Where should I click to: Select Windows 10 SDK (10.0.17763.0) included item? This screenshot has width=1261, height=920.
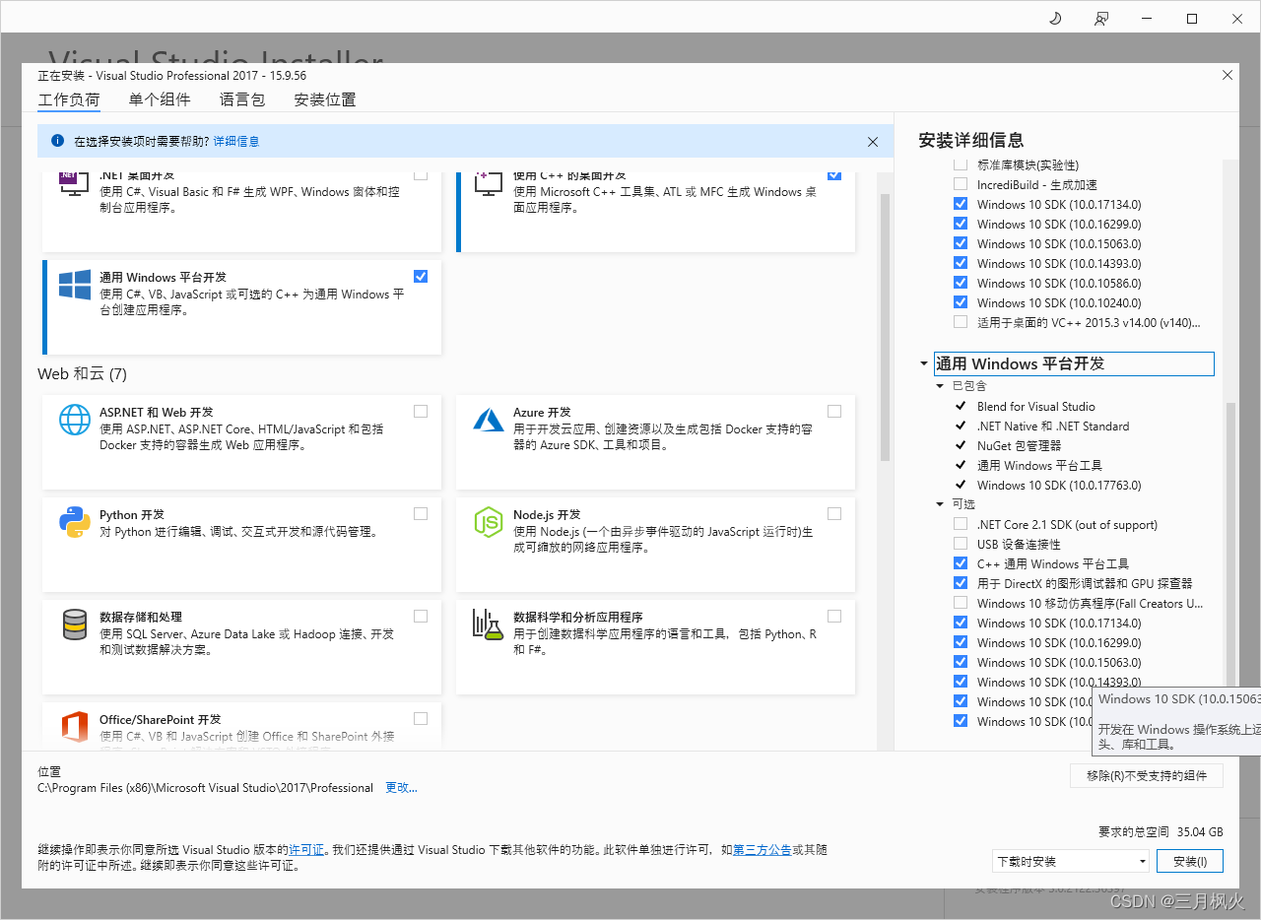coord(1059,485)
